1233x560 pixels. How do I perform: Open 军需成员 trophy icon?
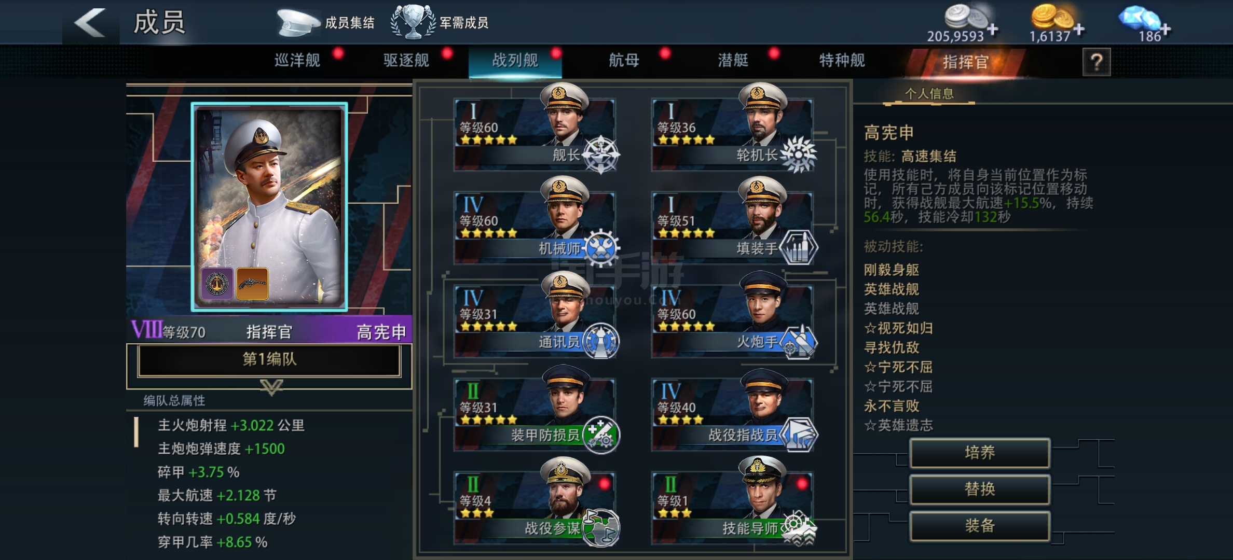click(413, 22)
